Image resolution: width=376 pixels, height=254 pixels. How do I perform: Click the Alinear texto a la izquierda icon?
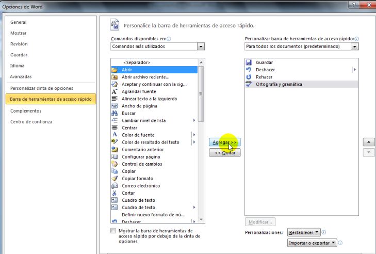point(115,99)
